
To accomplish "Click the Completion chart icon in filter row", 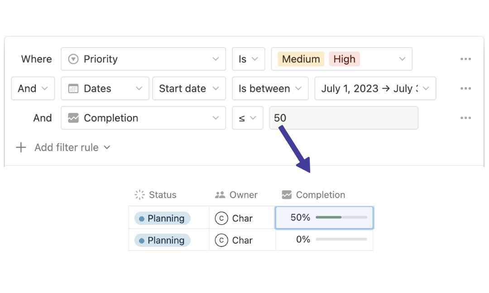I will [74, 118].
